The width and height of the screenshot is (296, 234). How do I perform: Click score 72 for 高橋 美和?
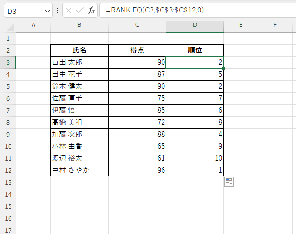[x=137, y=122]
